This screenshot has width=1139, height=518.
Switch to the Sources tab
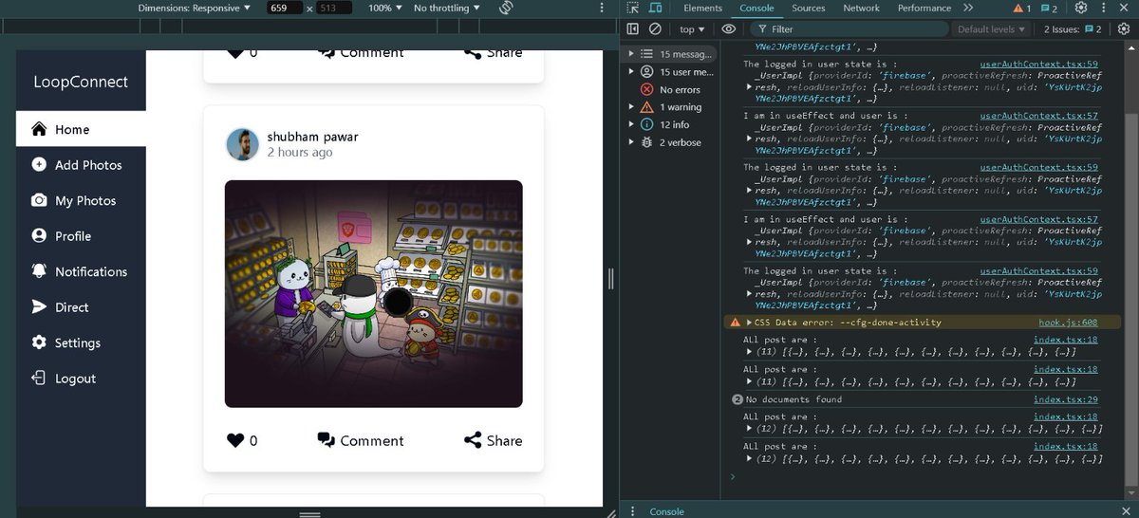click(808, 8)
